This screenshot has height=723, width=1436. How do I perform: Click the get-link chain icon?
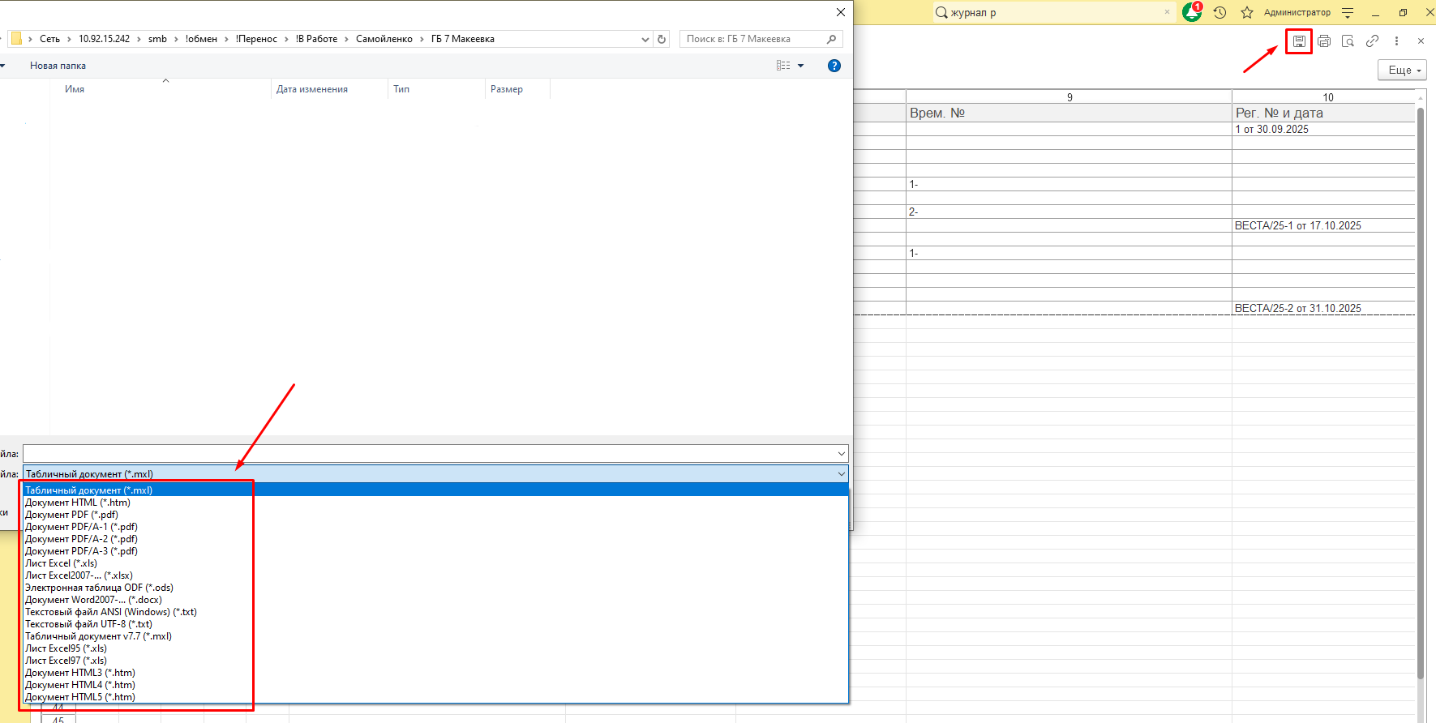click(x=1372, y=41)
